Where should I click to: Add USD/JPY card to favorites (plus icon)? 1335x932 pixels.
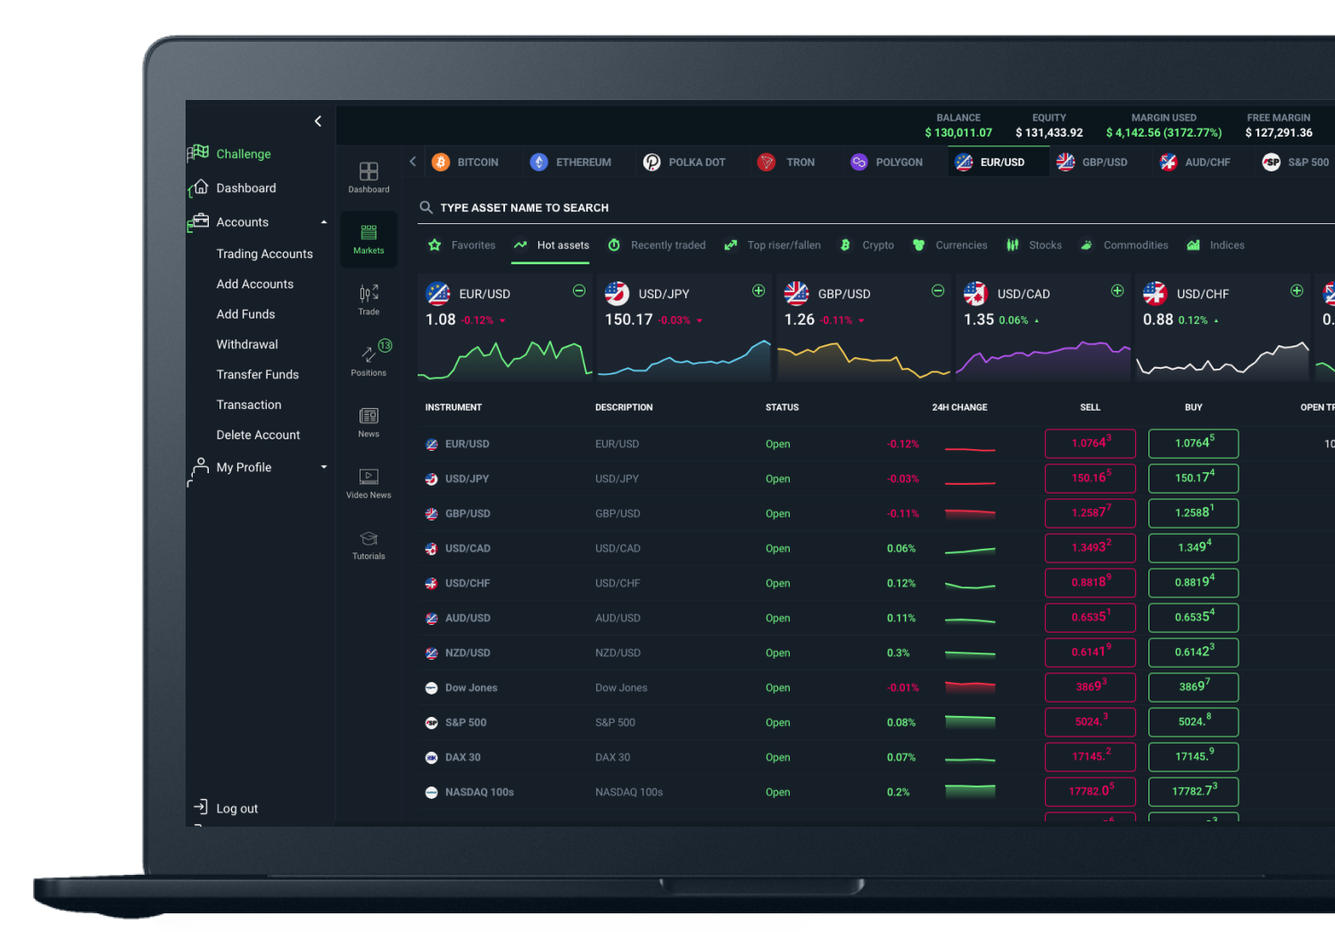point(759,290)
